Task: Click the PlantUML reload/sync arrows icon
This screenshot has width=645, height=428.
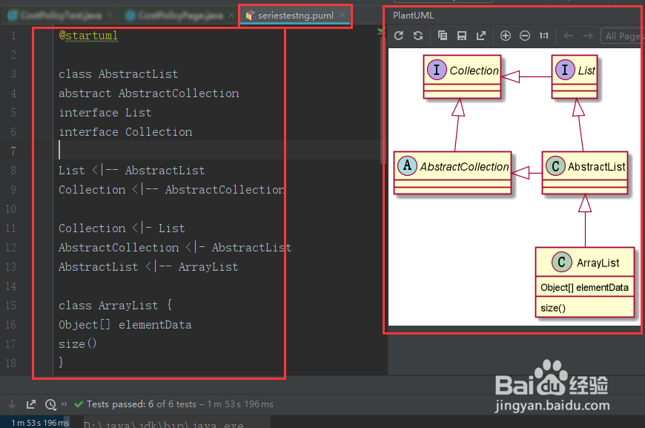Action: pyautogui.click(x=418, y=36)
